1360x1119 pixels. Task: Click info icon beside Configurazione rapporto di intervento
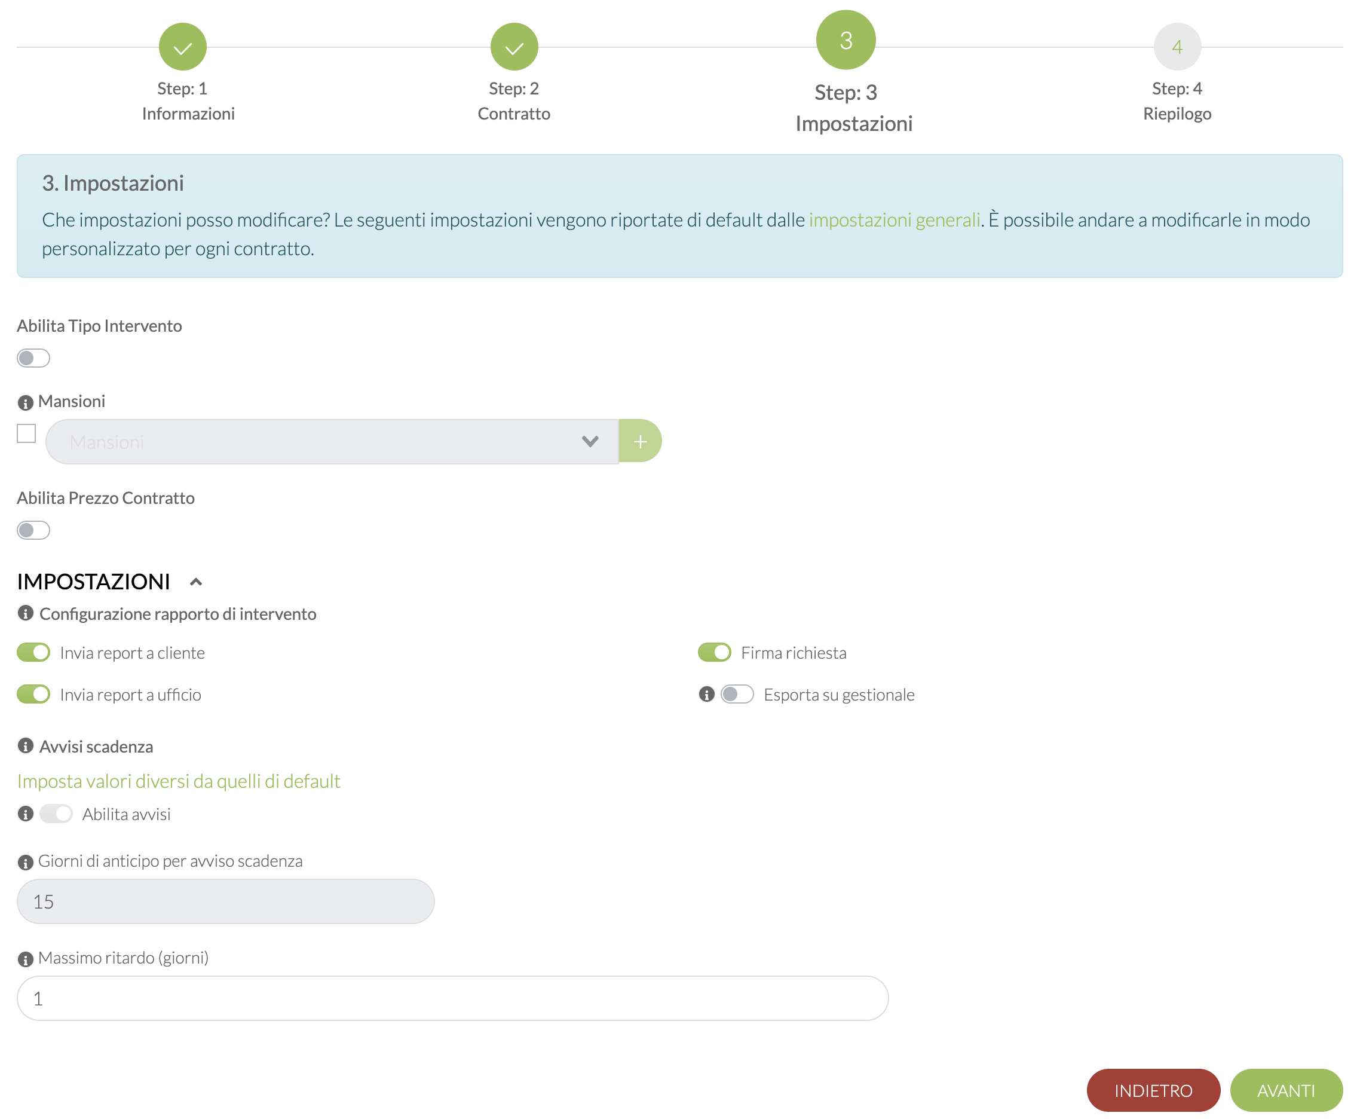point(25,613)
